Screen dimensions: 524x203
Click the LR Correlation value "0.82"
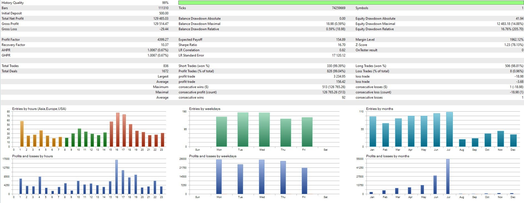click(x=342, y=50)
